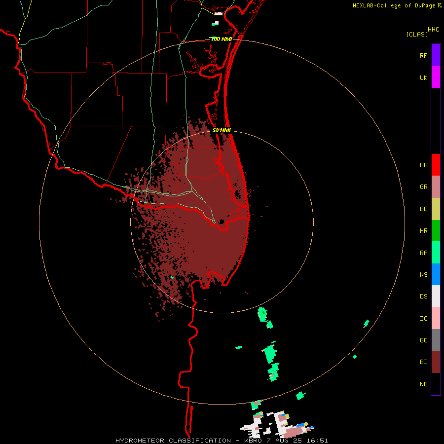Click the IC pink legend swatch
The width and height of the screenshot is (444, 444).
[436, 318]
